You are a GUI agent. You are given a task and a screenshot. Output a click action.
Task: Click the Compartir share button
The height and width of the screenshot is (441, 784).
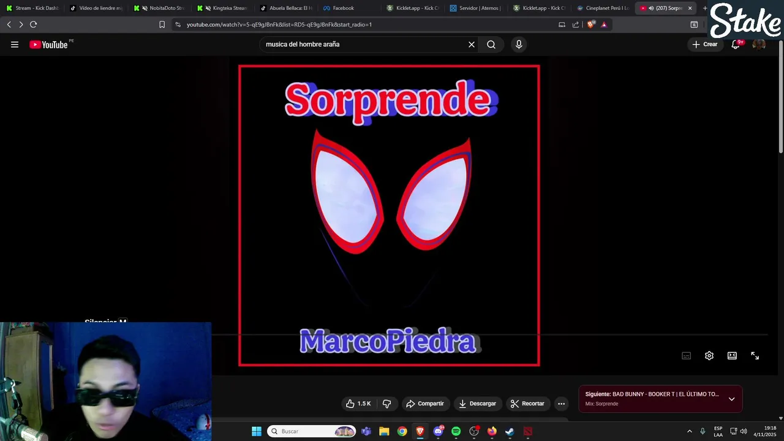(x=425, y=404)
